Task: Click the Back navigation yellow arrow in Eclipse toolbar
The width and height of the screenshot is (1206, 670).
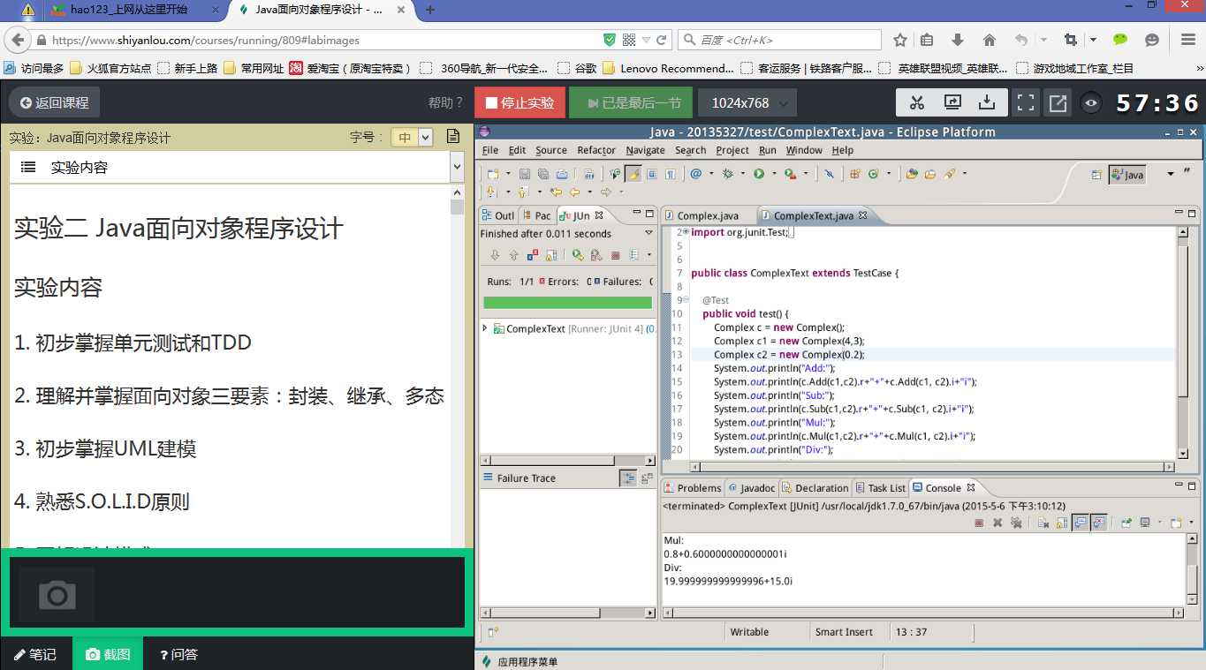Action: [x=574, y=192]
